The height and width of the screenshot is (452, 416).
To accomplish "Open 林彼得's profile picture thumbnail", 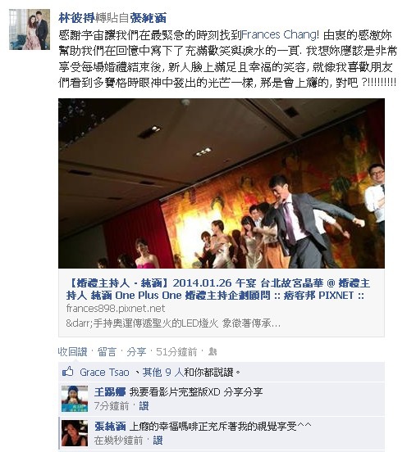I will tap(30, 29).
